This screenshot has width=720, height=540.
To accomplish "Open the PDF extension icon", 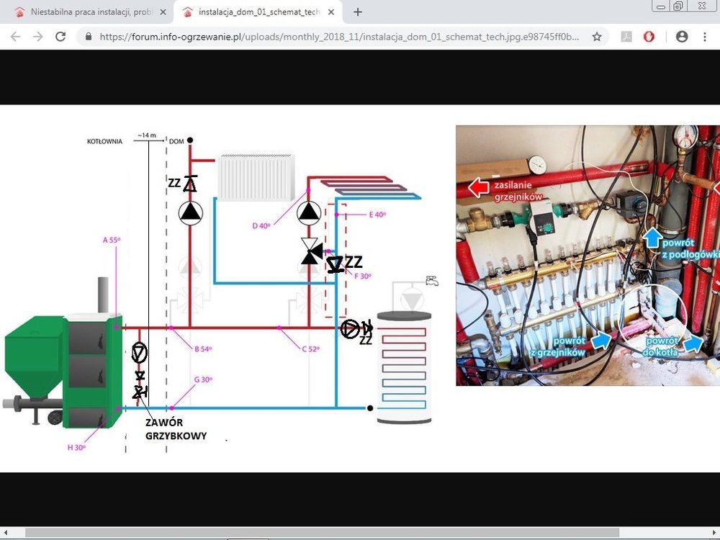I will click(626, 37).
